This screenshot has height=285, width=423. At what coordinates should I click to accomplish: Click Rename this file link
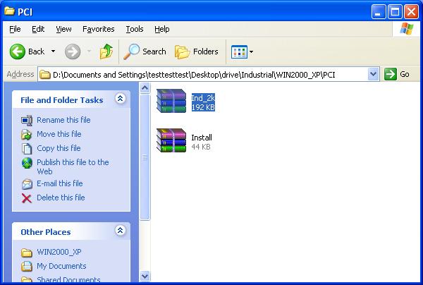(63, 120)
